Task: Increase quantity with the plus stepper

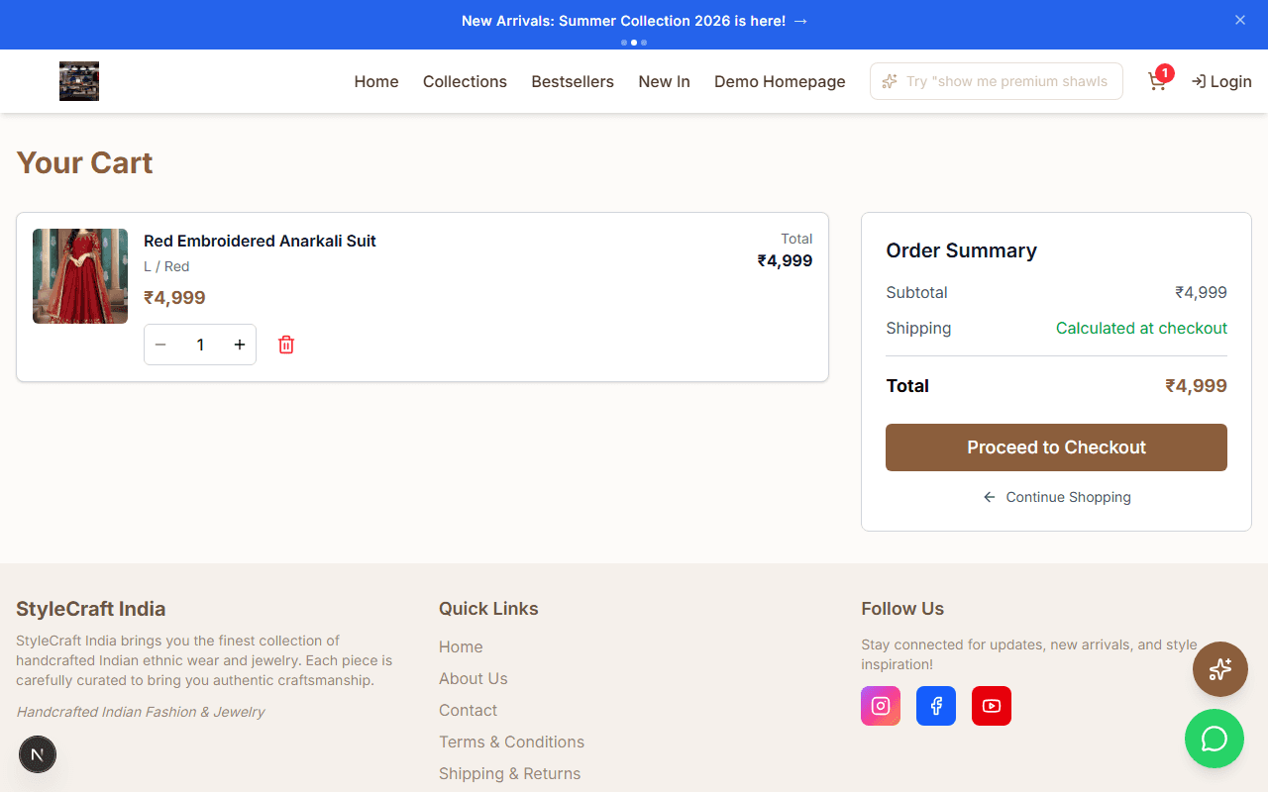Action: [x=239, y=345]
